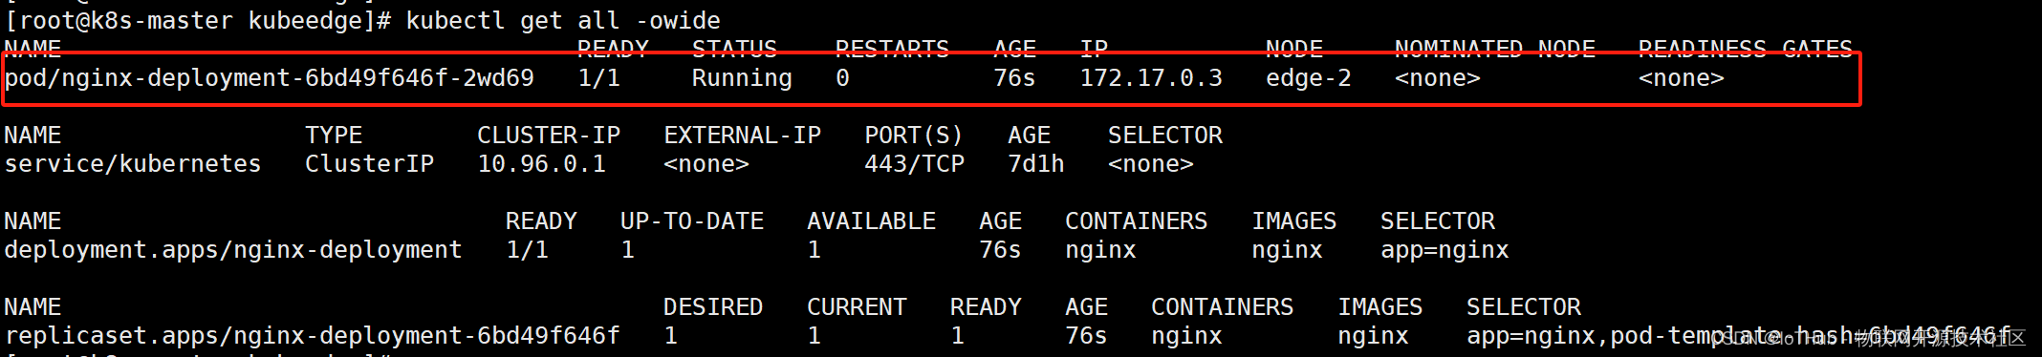
Task: Click the 'TYPE' column header
Action: pos(334,136)
